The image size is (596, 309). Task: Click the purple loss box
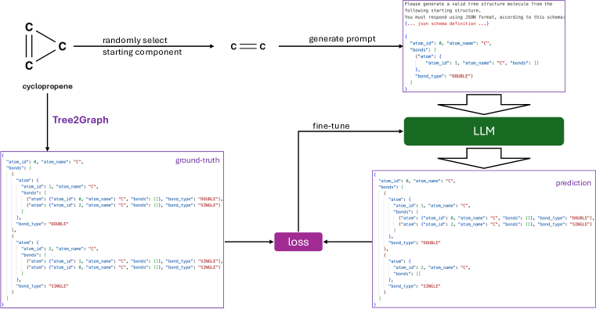pos(298,242)
